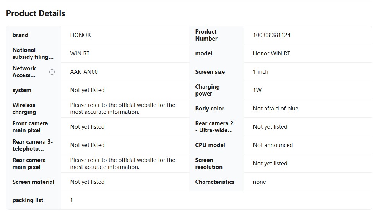The width and height of the screenshot is (377, 214).
Task: Select the 1 inch screen size value
Action: pos(260,72)
